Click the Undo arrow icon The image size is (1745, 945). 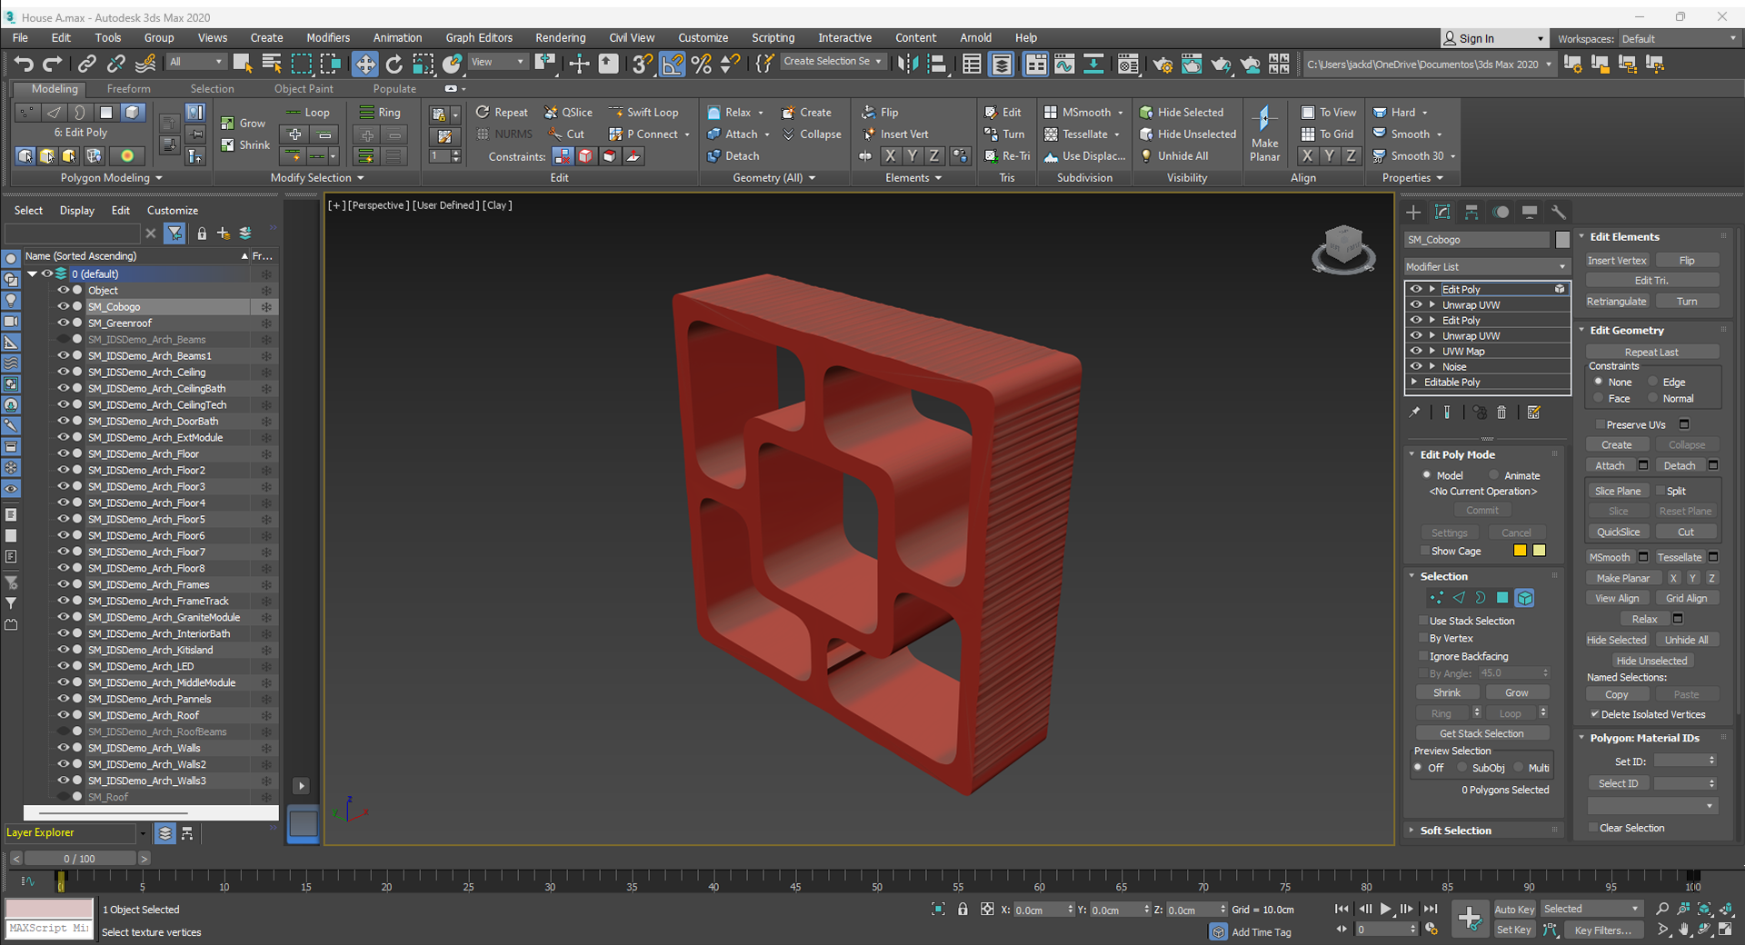[24, 63]
